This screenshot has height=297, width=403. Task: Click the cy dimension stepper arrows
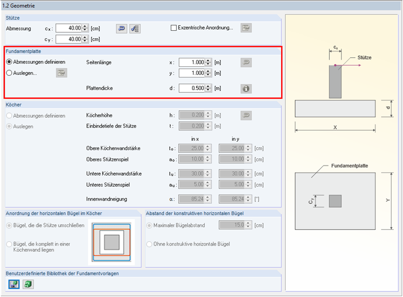click(x=85, y=39)
